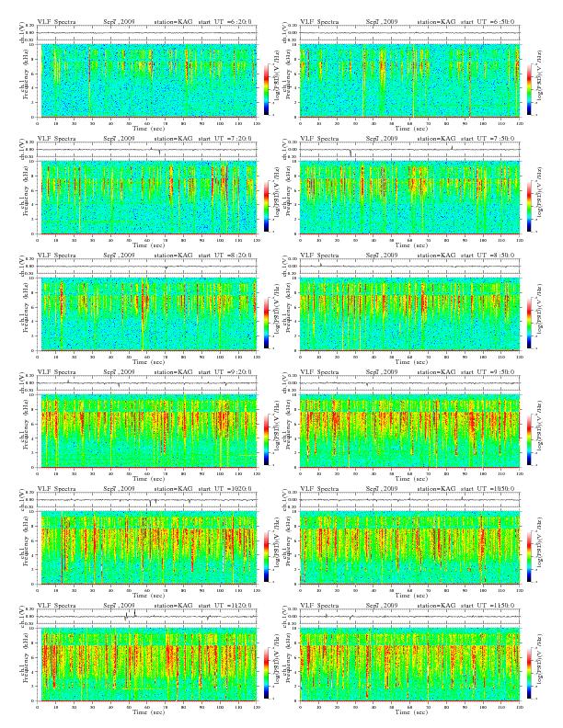Select the spectrogram panel for UT 7:50:0
The image size is (563, 728).
point(410,198)
